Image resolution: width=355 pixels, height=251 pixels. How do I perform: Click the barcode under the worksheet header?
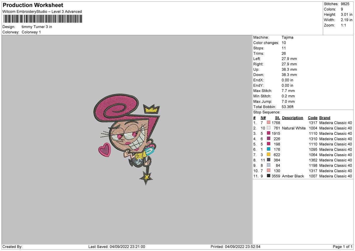tap(42, 19)
